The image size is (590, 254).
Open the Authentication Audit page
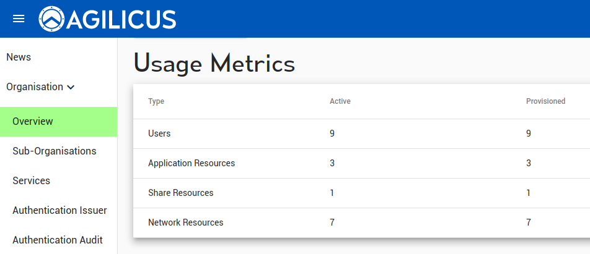coord(58,240)
